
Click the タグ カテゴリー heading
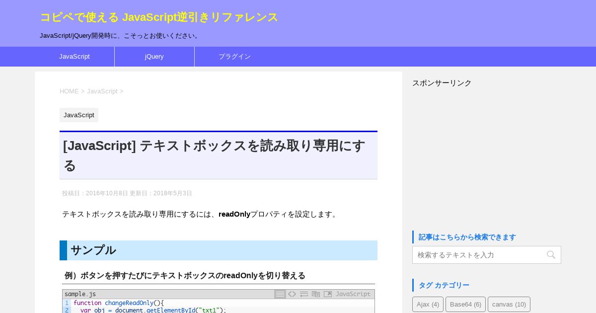pos(444,285)
